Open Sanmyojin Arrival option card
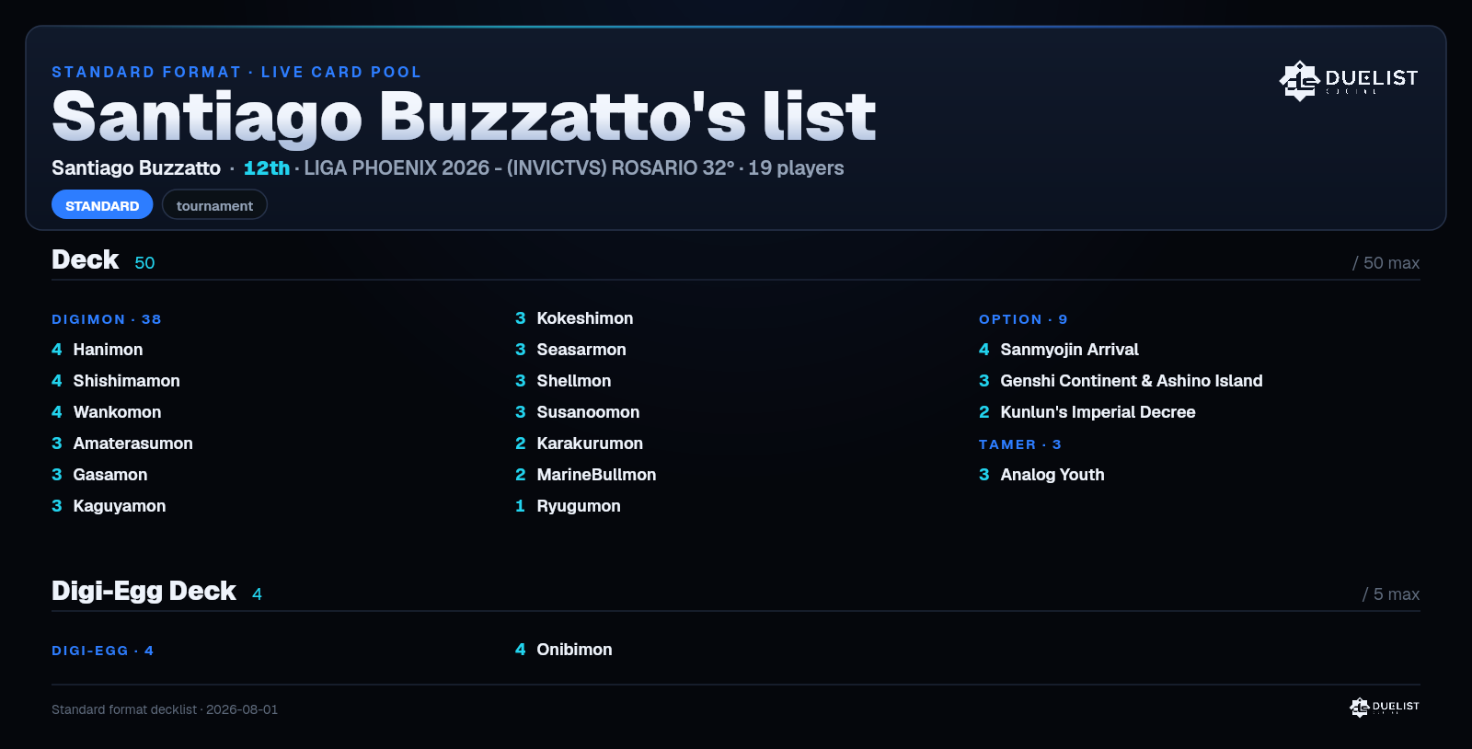This screenshot has height=749, width=1472. [1059, 350]
